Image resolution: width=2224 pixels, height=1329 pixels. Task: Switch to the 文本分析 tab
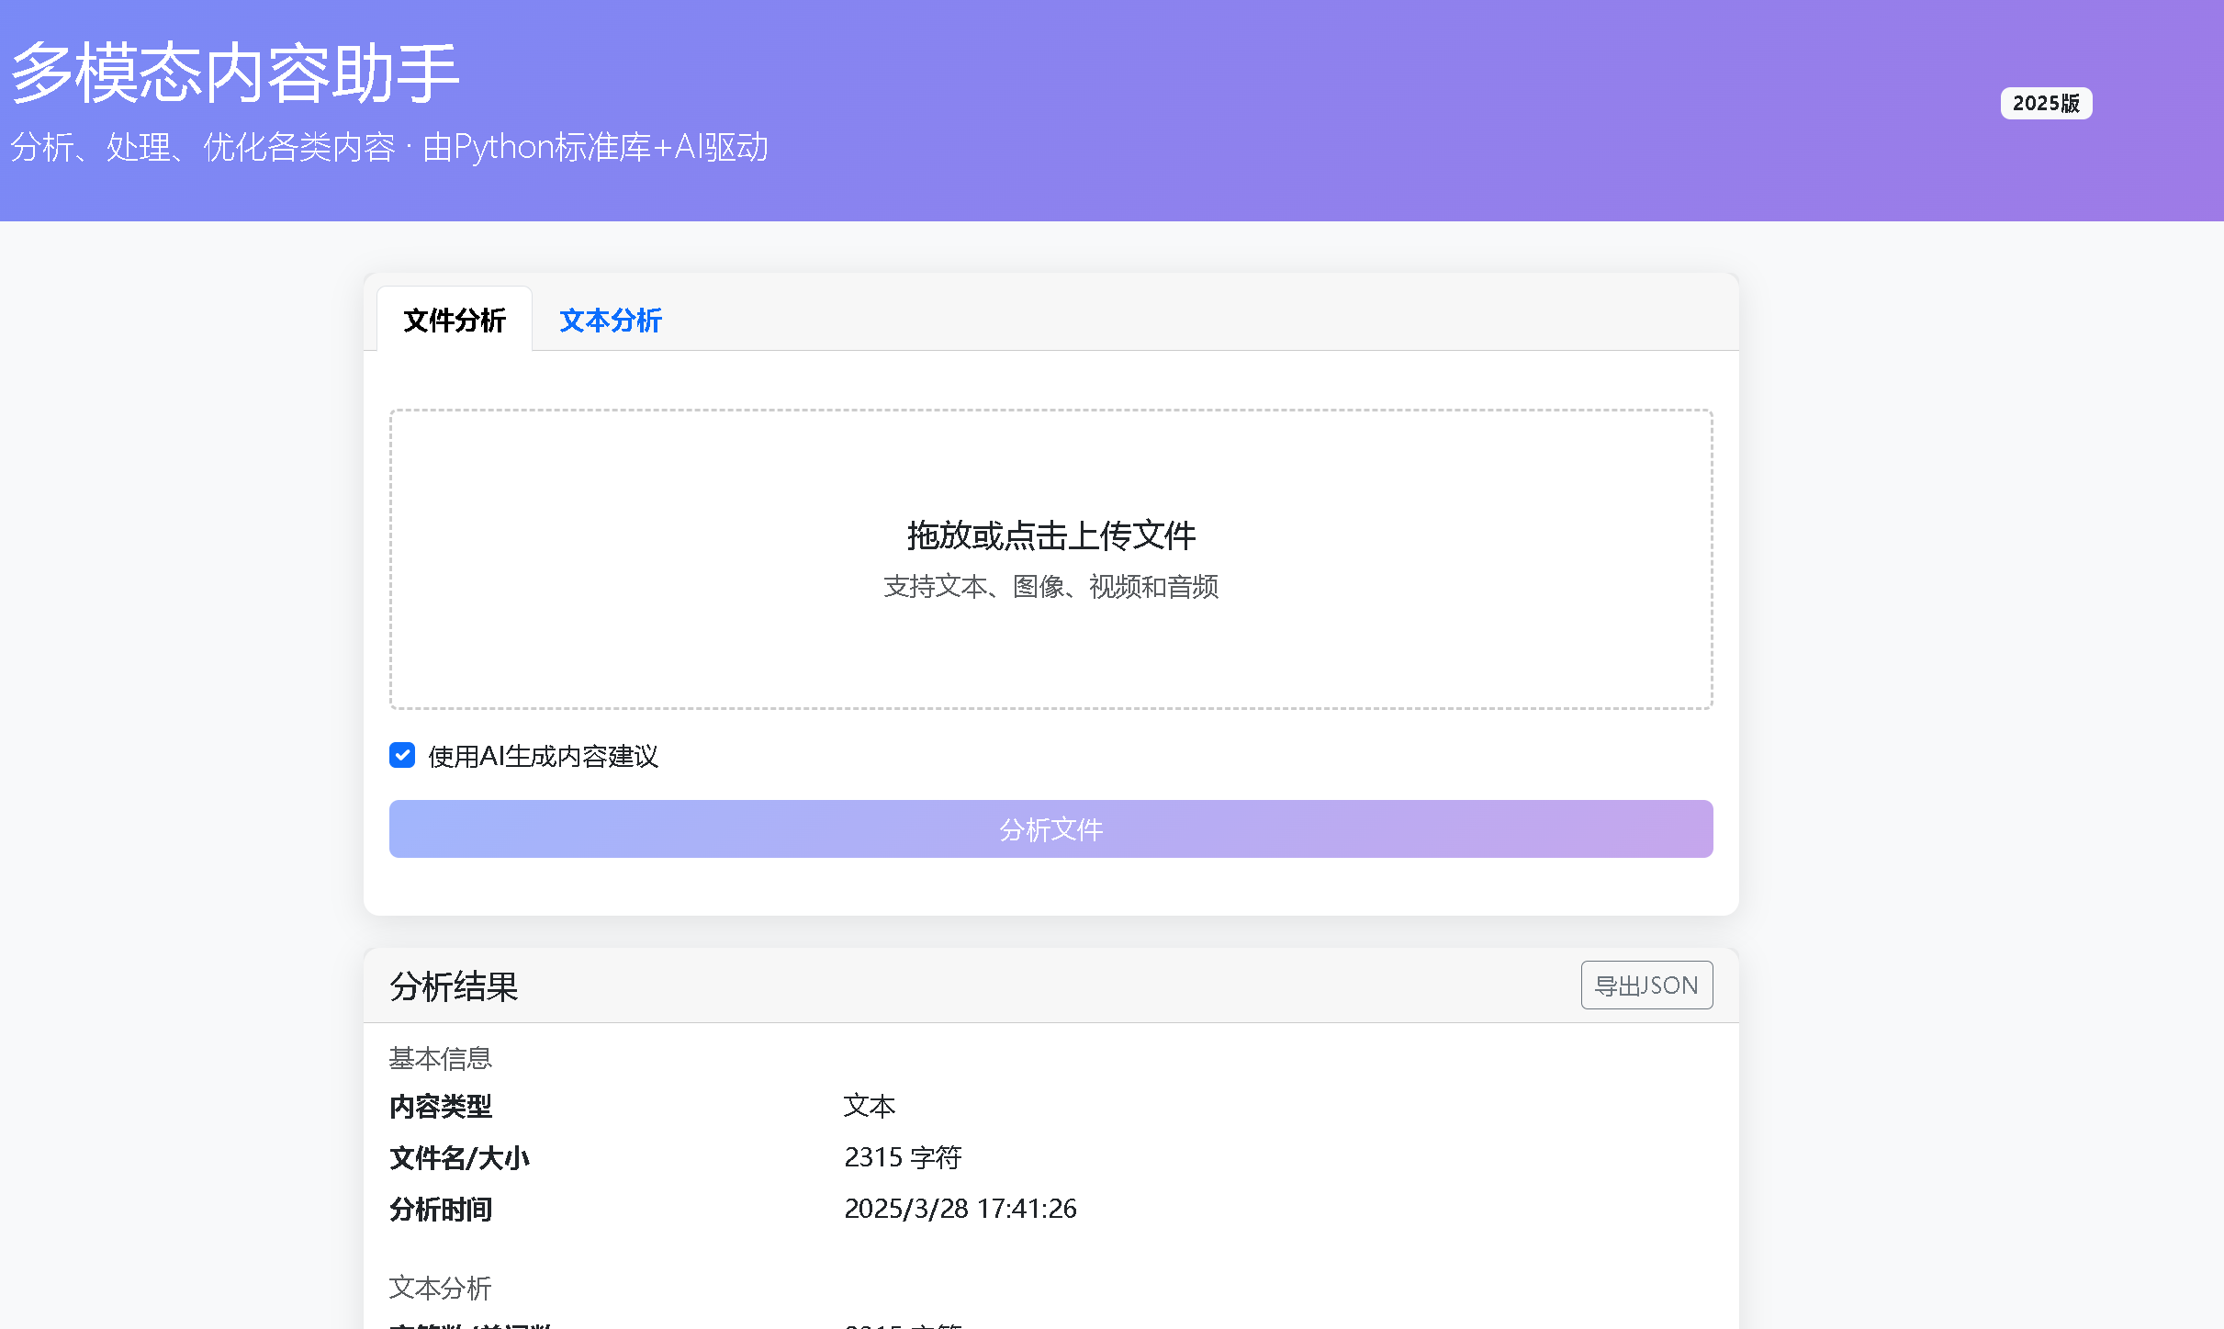click(x=610, y=321)
